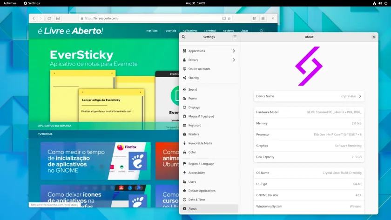Expand the Applications settings section
The image size is (391, 220).
click(x=209, y=51)
